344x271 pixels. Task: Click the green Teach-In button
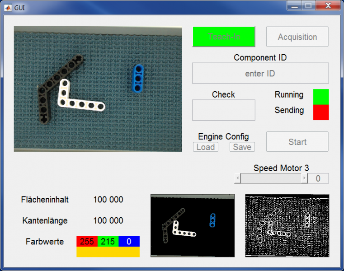224,37
